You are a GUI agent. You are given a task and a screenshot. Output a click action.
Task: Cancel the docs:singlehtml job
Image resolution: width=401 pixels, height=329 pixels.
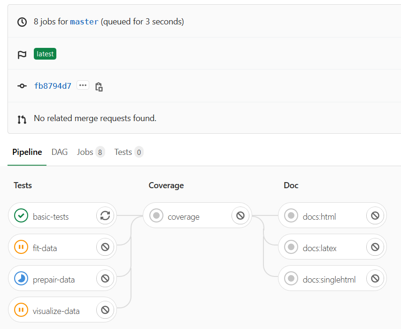point(375,278)
